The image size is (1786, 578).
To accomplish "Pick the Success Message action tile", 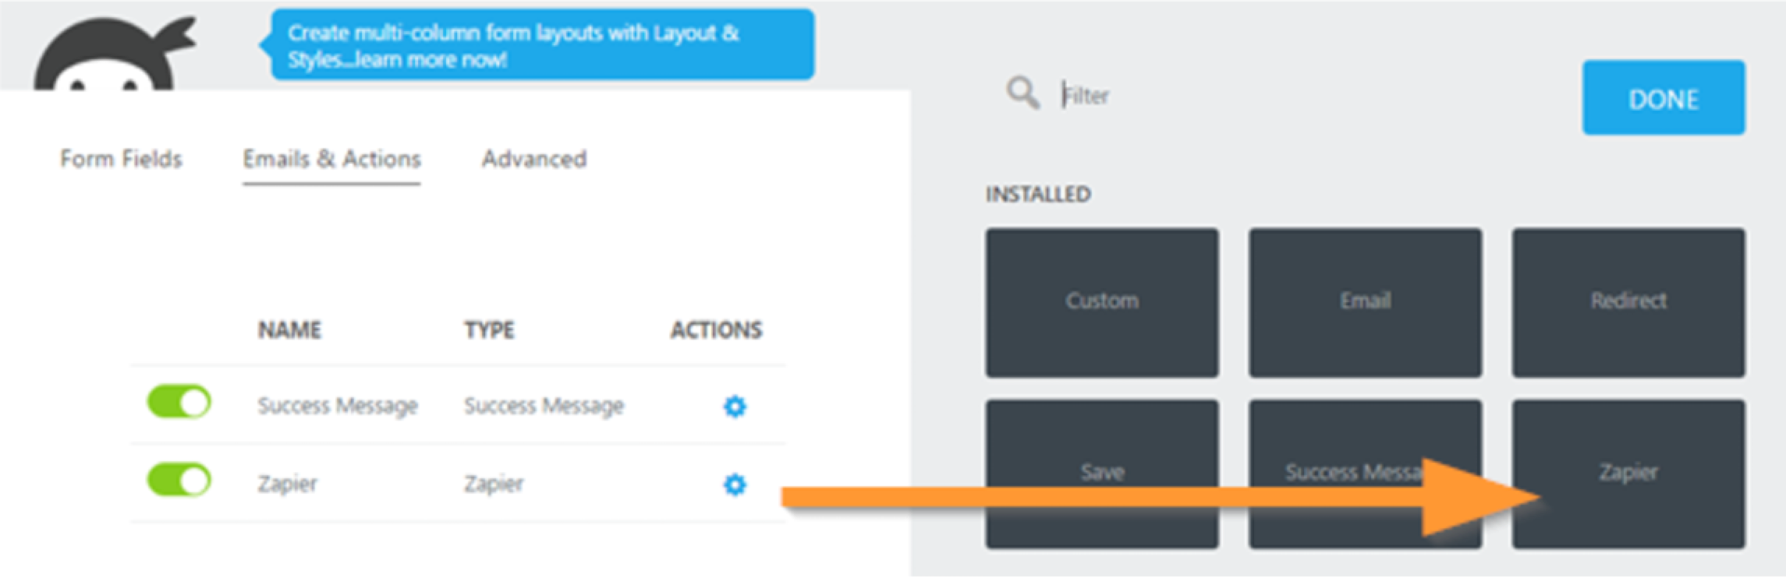I will tap(1365, 474).
